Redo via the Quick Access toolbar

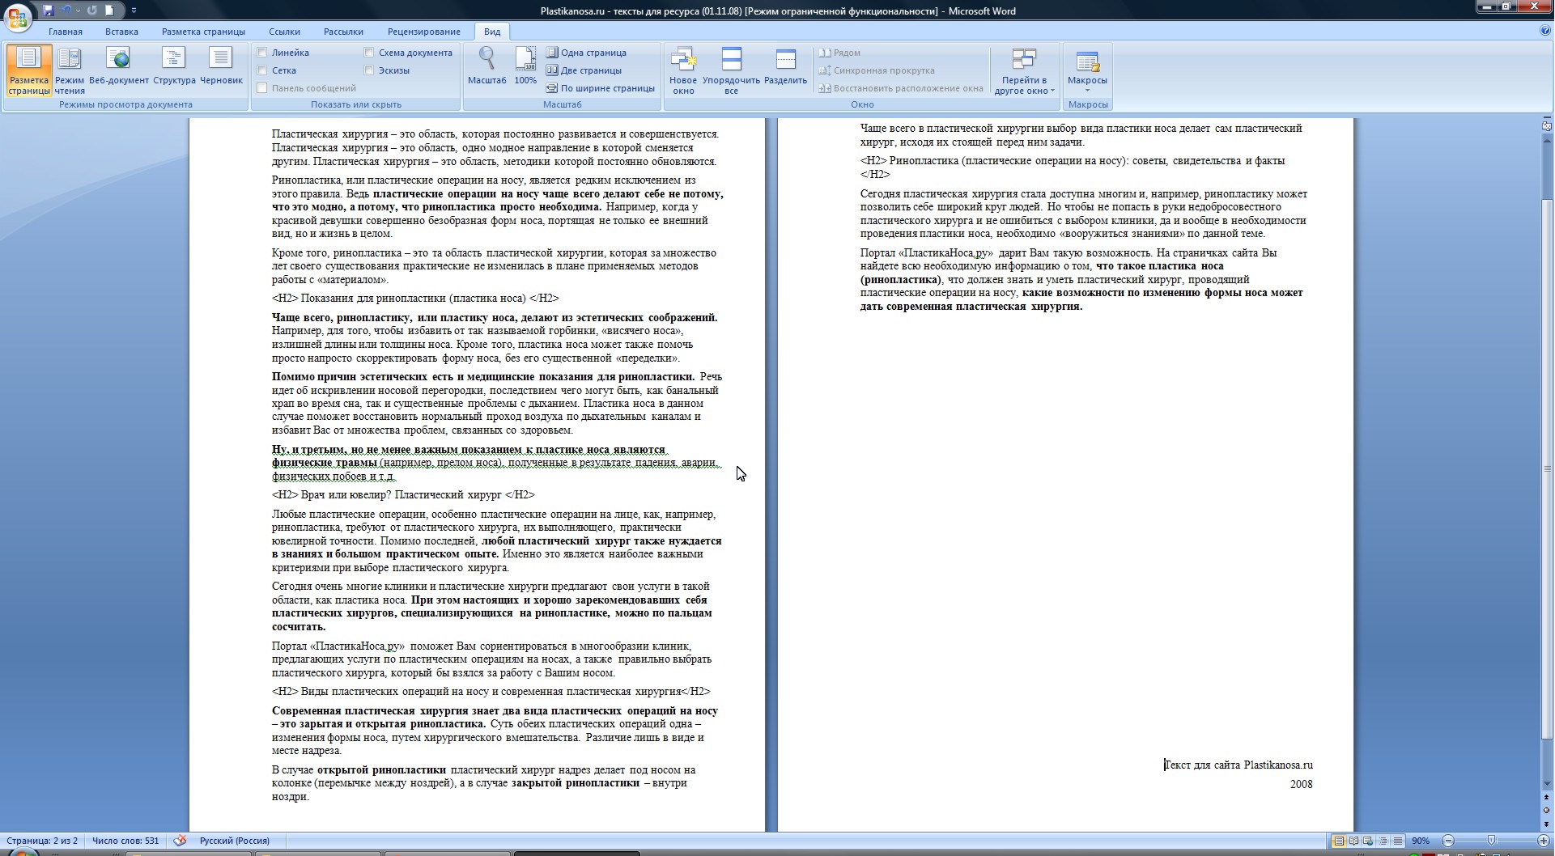click(91, 11)
